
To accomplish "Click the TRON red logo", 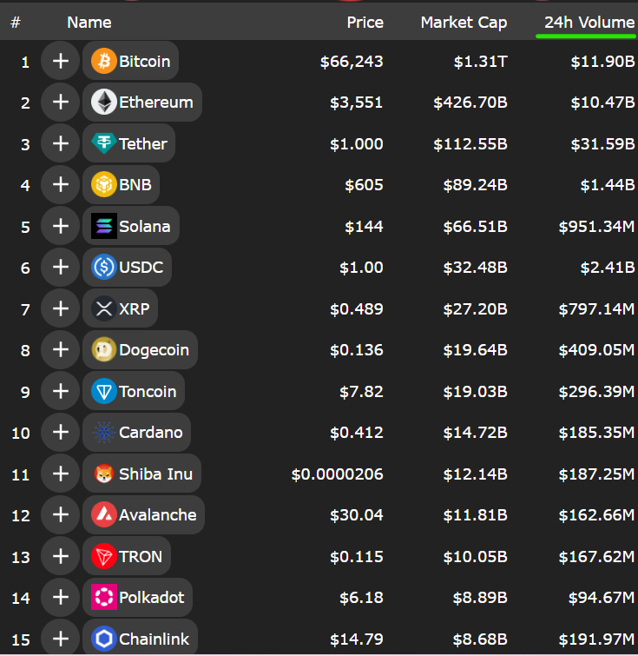I will point(103,556).
